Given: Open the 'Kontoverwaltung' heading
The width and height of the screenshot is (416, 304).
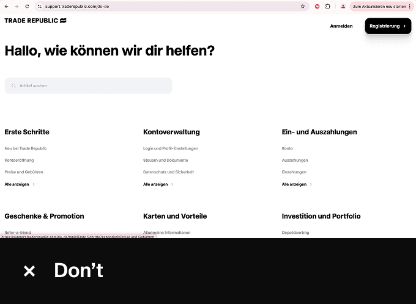Looking at the screenshot, I should [171, 132].
